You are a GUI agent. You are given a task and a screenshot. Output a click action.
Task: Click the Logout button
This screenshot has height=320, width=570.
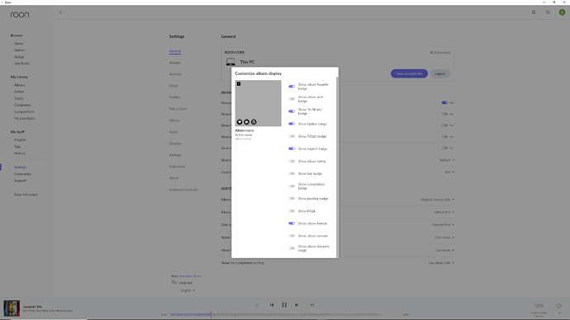tap(440, 73)
